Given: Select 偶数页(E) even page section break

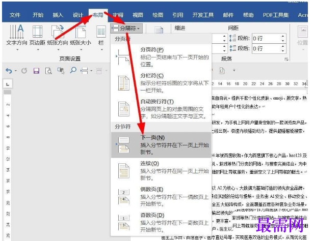Looking at the screenshot, I should (161, 197).
